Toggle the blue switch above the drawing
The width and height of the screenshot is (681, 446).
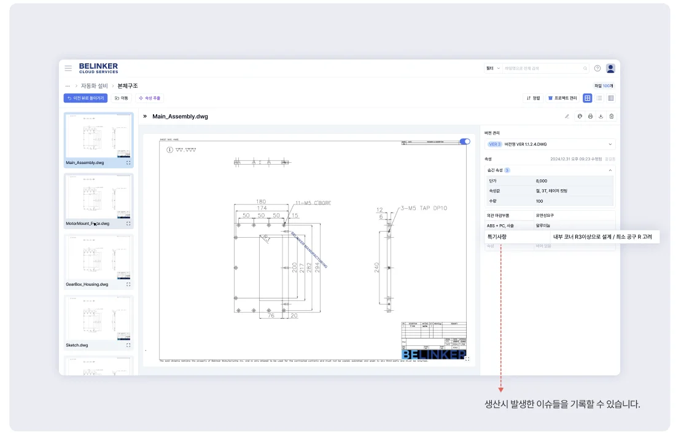click(x=465, y=141)
